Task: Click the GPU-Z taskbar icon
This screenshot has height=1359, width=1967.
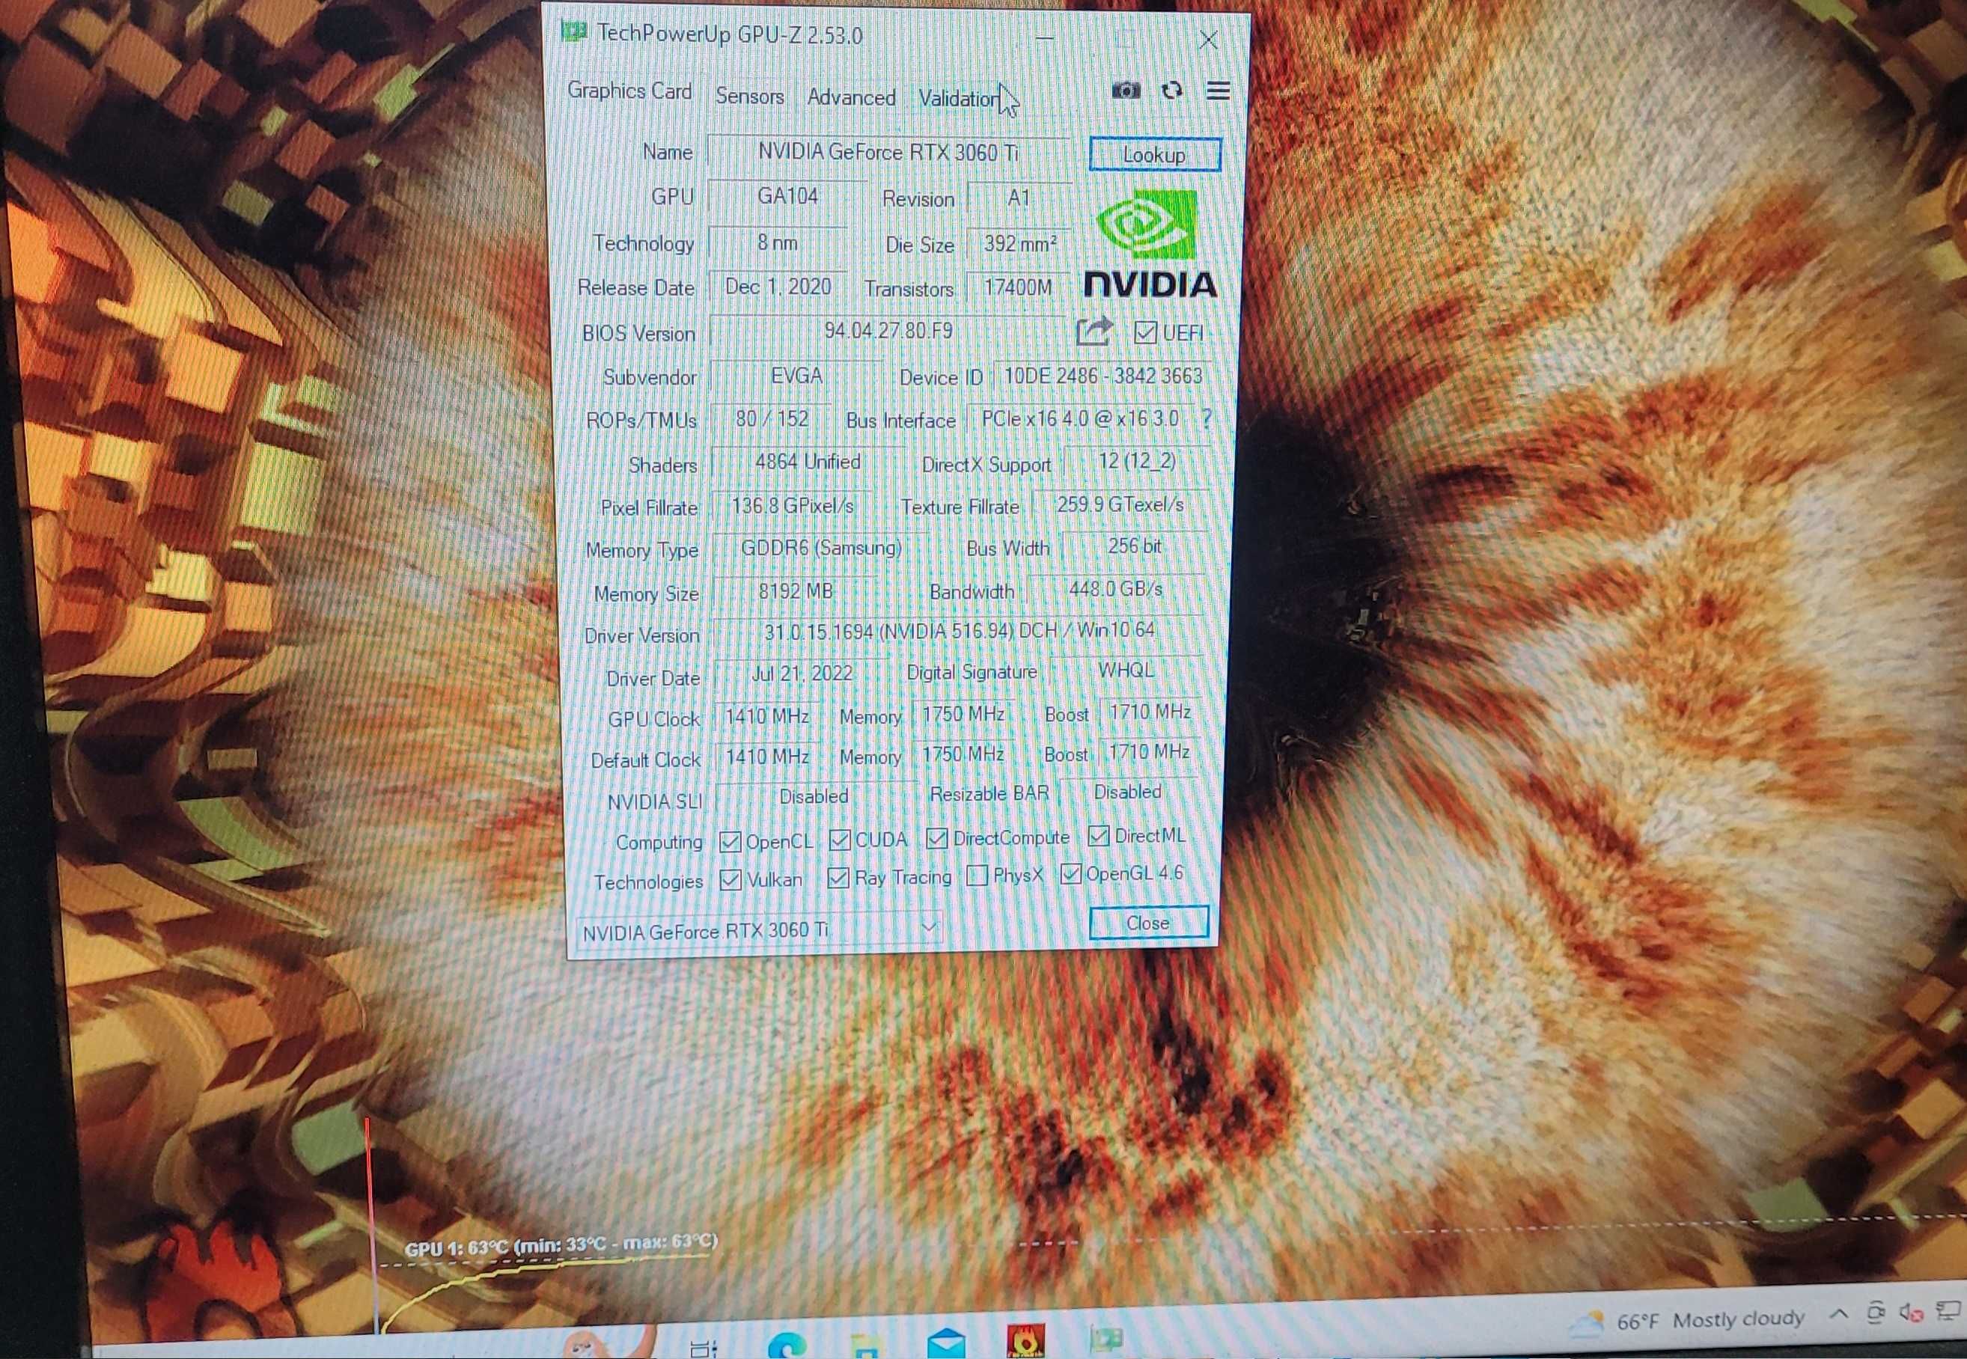Action: click(x=1106, y=1339)
